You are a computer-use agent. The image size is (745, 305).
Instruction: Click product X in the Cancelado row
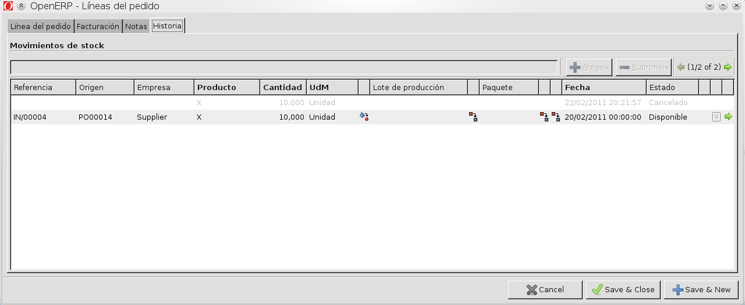coord(199,102)
